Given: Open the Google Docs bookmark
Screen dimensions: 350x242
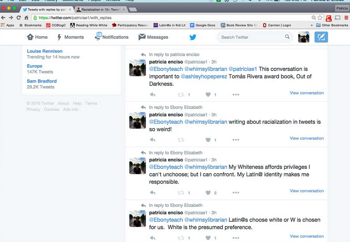Looking at the screenshot, I should (203, 25).
